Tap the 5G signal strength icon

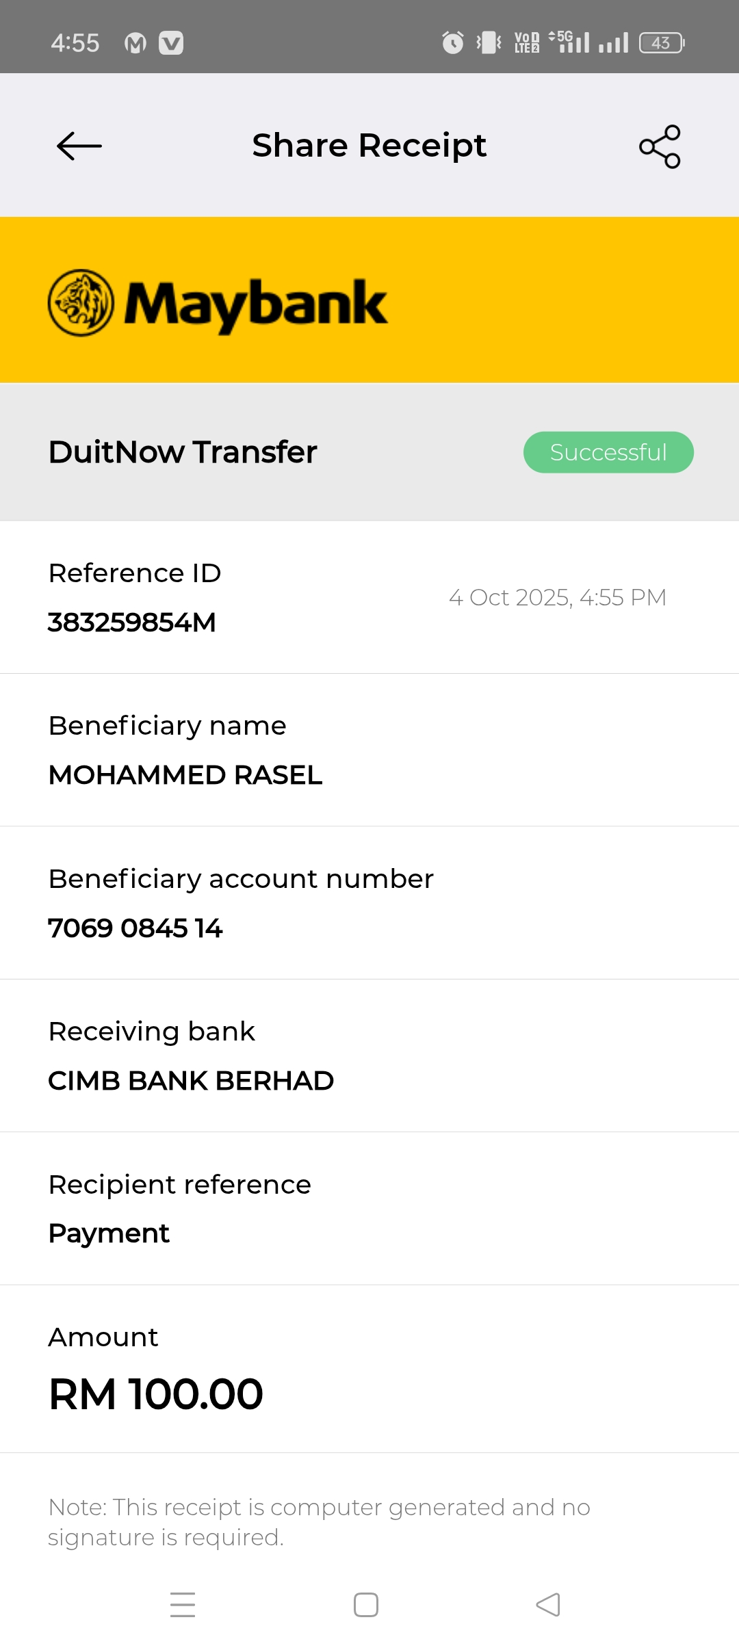click(x=569, y=42)
